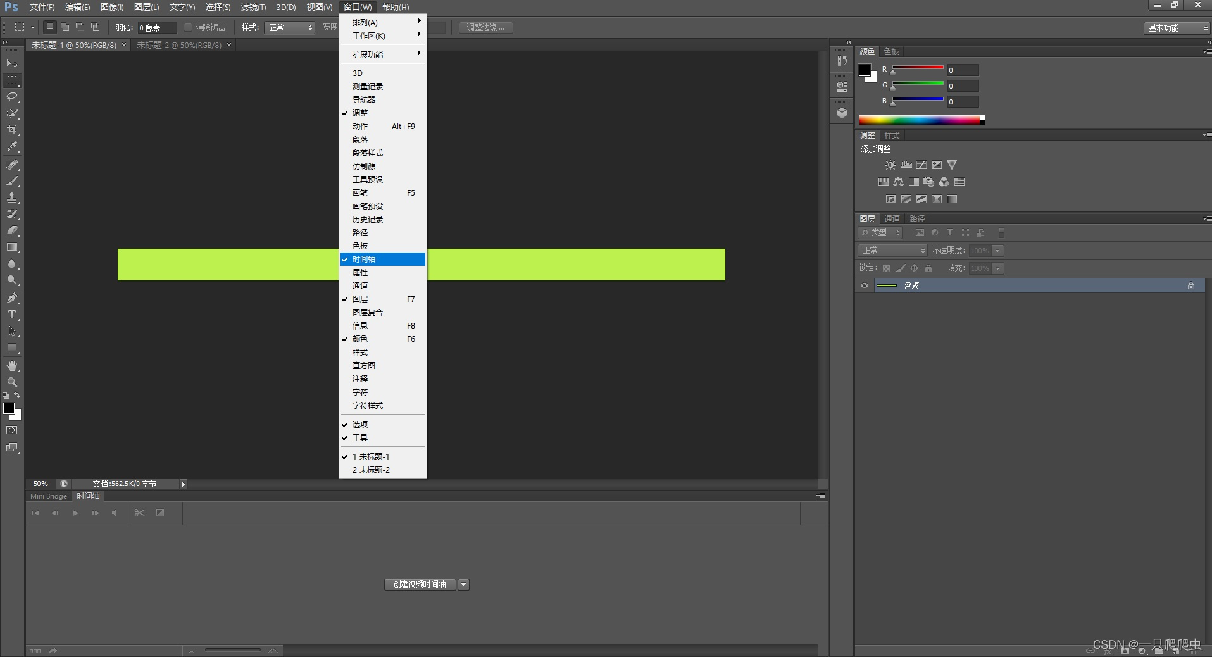
Task: Toggle visibility eye of 背景 layer
Action: pyautogui.click(x=865, y=285)
